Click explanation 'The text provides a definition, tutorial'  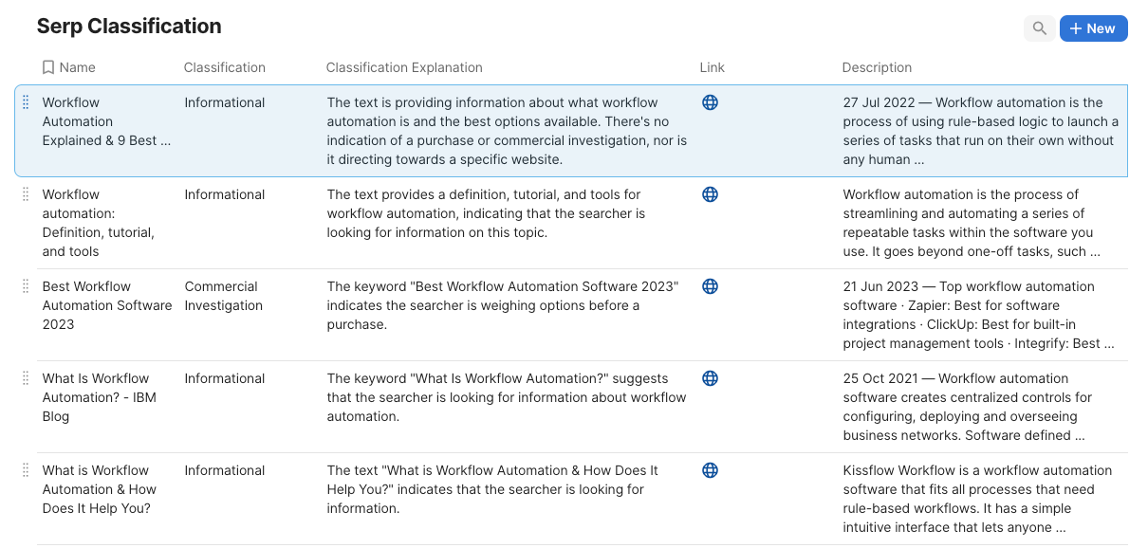point(486,213)
